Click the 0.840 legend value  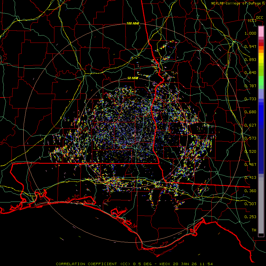pos(250,73)
